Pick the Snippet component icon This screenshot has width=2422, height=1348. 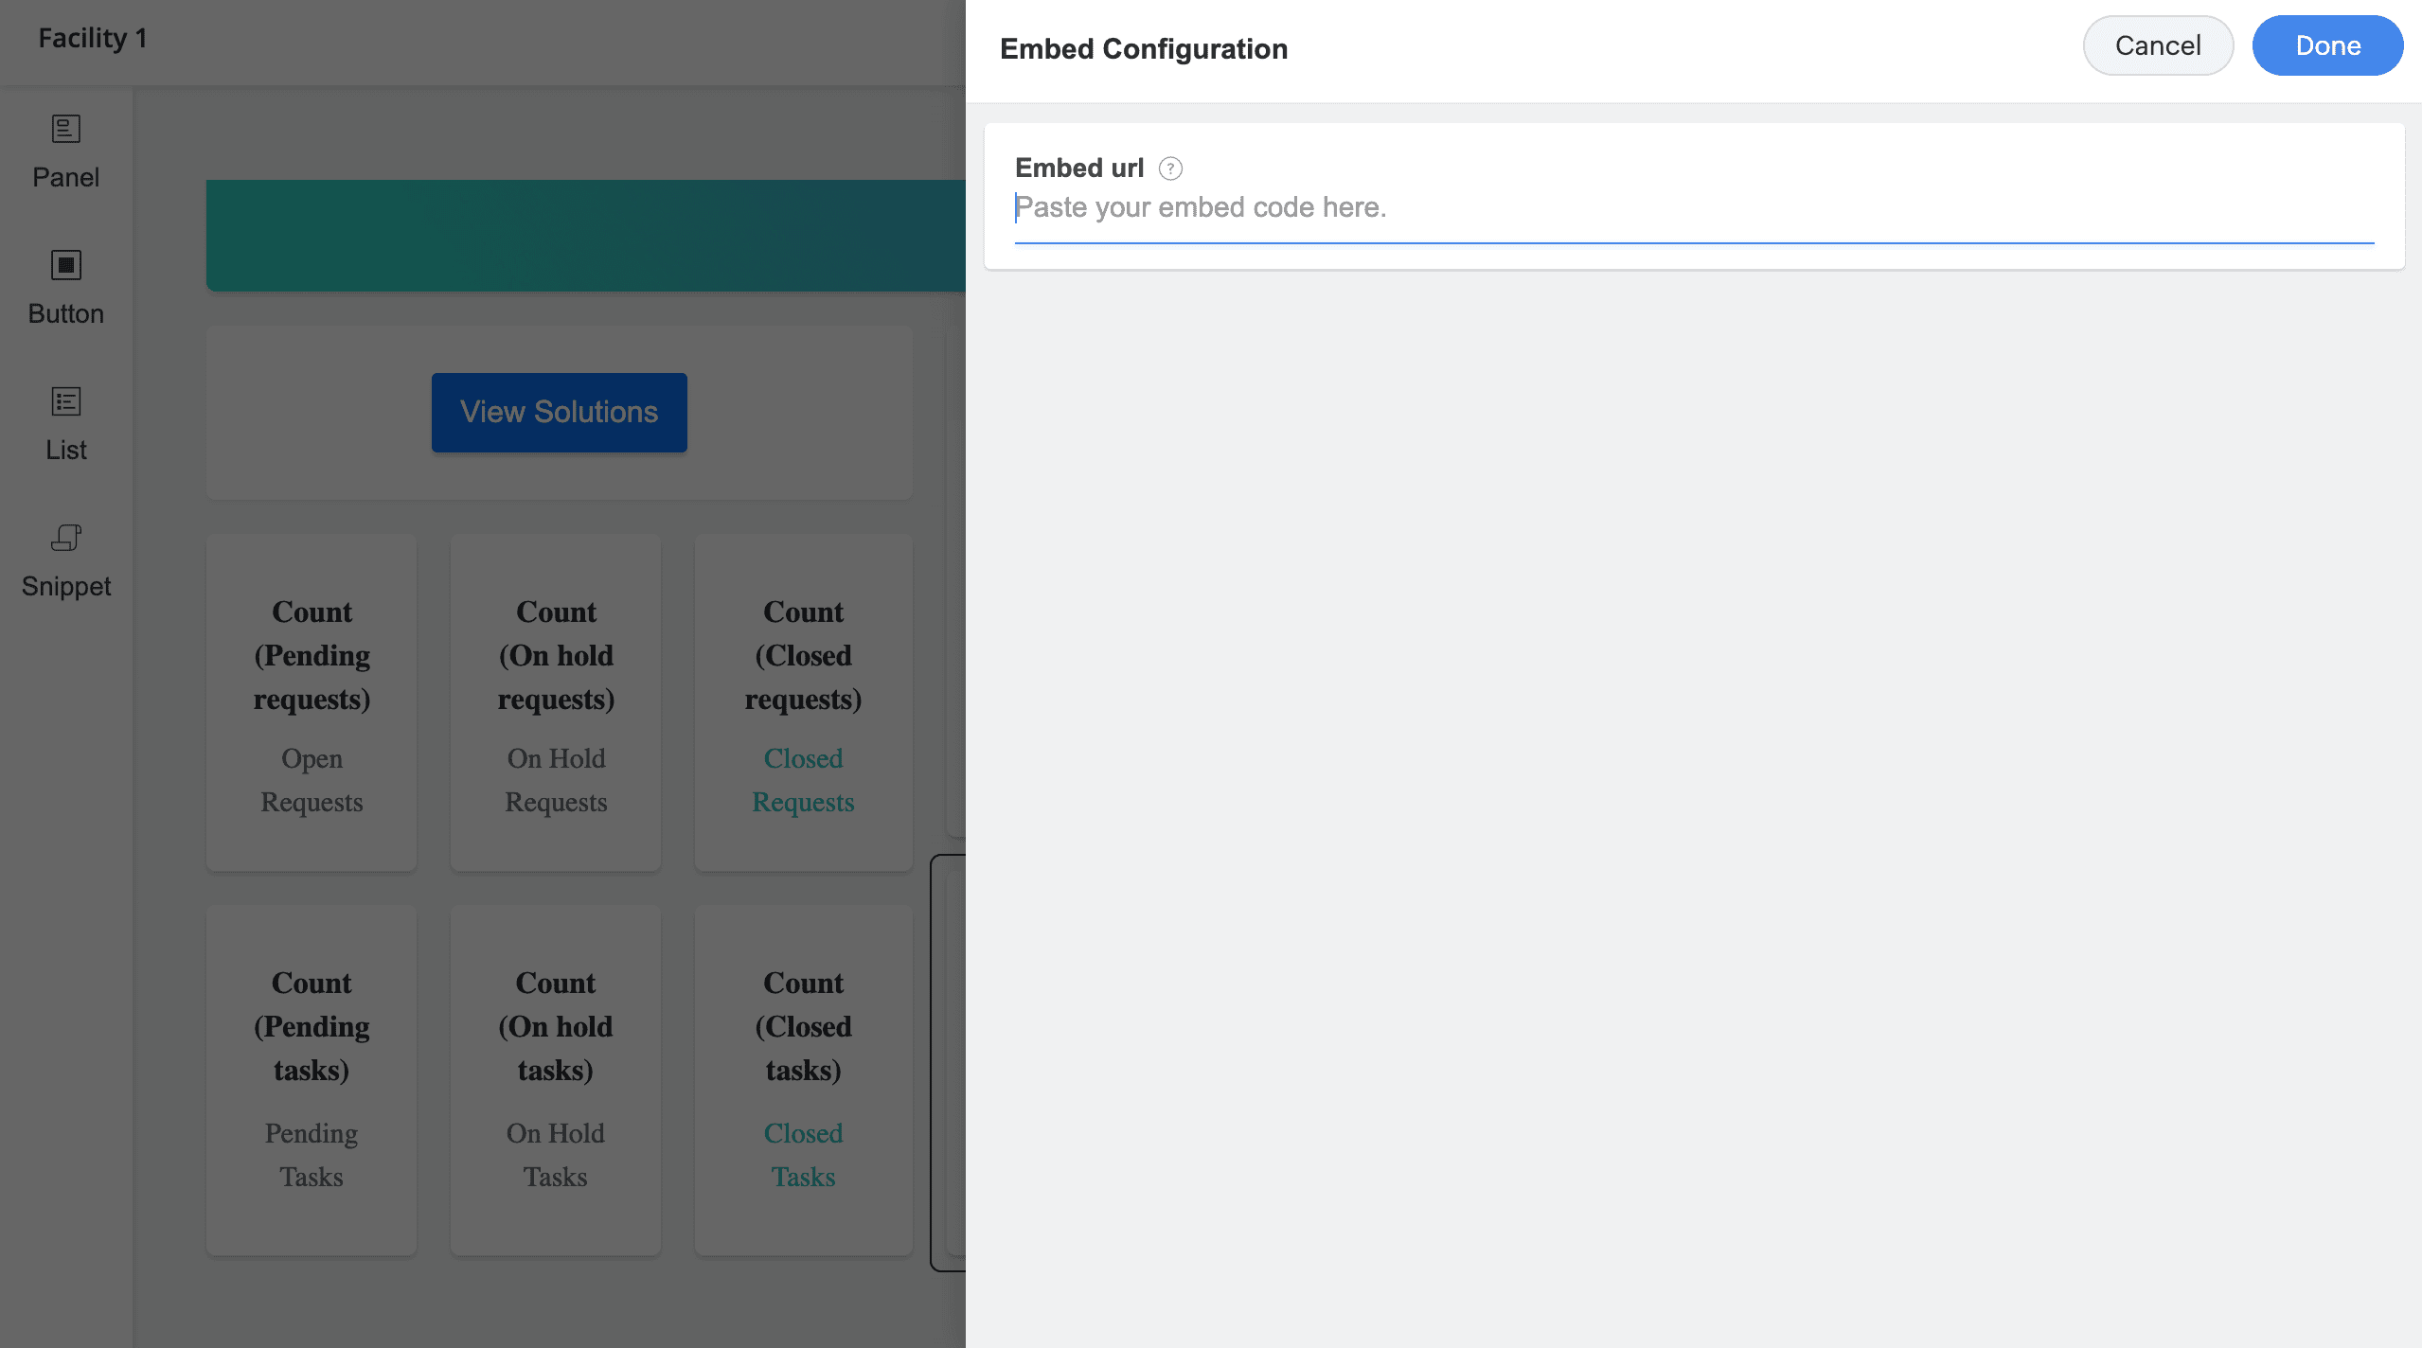(x=65, y=538)
